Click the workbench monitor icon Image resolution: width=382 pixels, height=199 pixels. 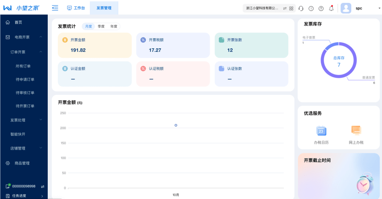pos(69,8)
